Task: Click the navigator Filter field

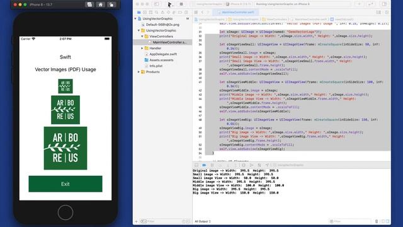Action: click(x=164, y=221)
